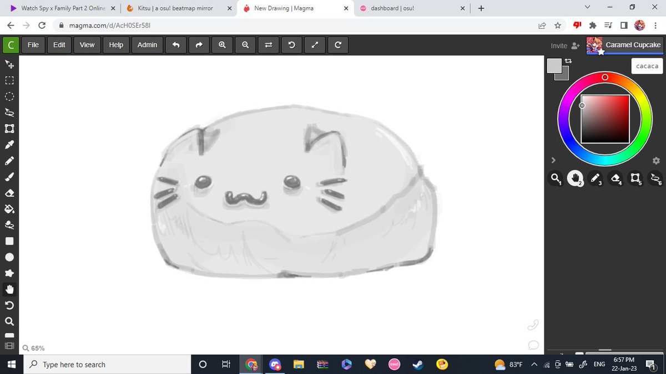Open the Help menu
This screenshot has height=374, width=666.
(x=116, y=45)
